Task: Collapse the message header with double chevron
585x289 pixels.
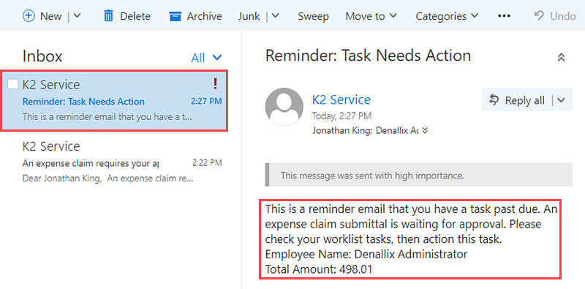Action: click(561, 58)
